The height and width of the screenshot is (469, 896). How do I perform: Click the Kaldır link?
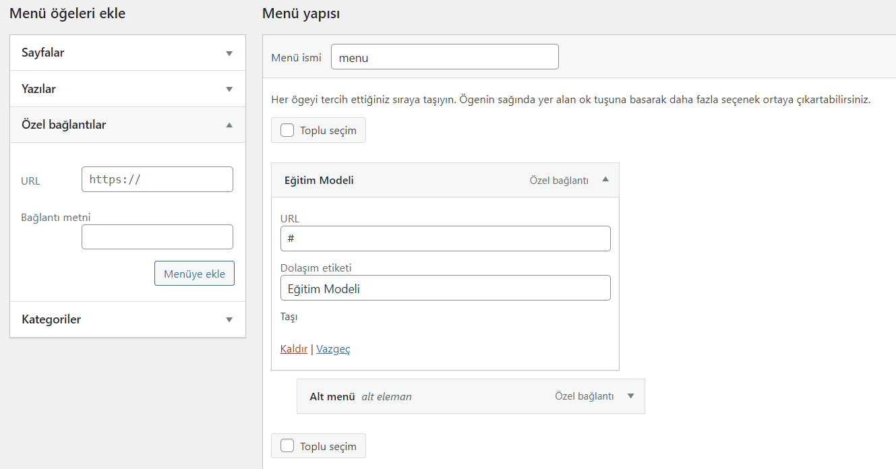294,349
